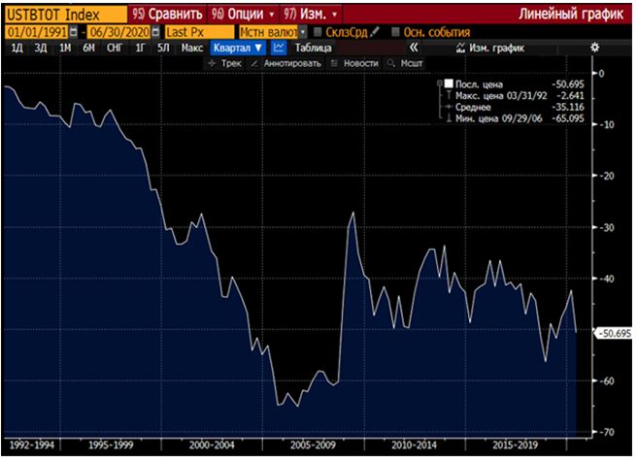The height and width of the screenshot is (462, 637).
Task: Toggle the Посл. цена legend box
Action: (449, 84)
